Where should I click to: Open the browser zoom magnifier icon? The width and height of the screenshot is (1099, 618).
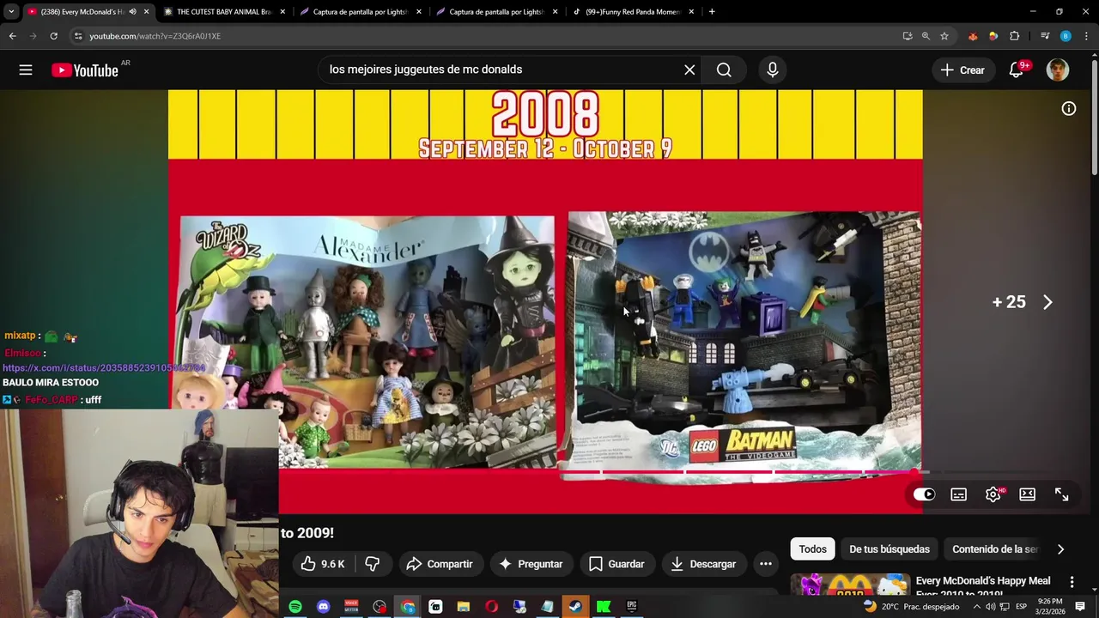point(926,36)
